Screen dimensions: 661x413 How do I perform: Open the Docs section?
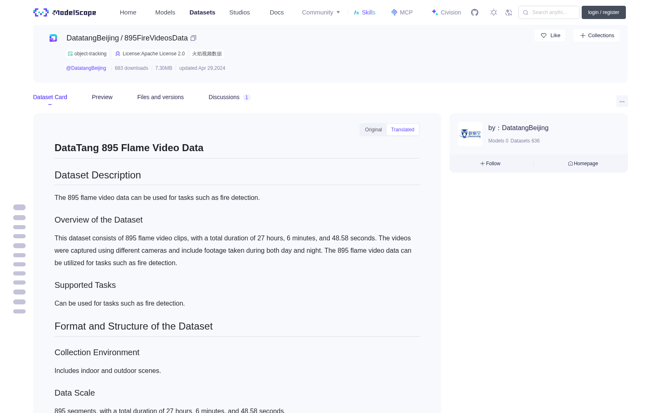tap(277, 12)
